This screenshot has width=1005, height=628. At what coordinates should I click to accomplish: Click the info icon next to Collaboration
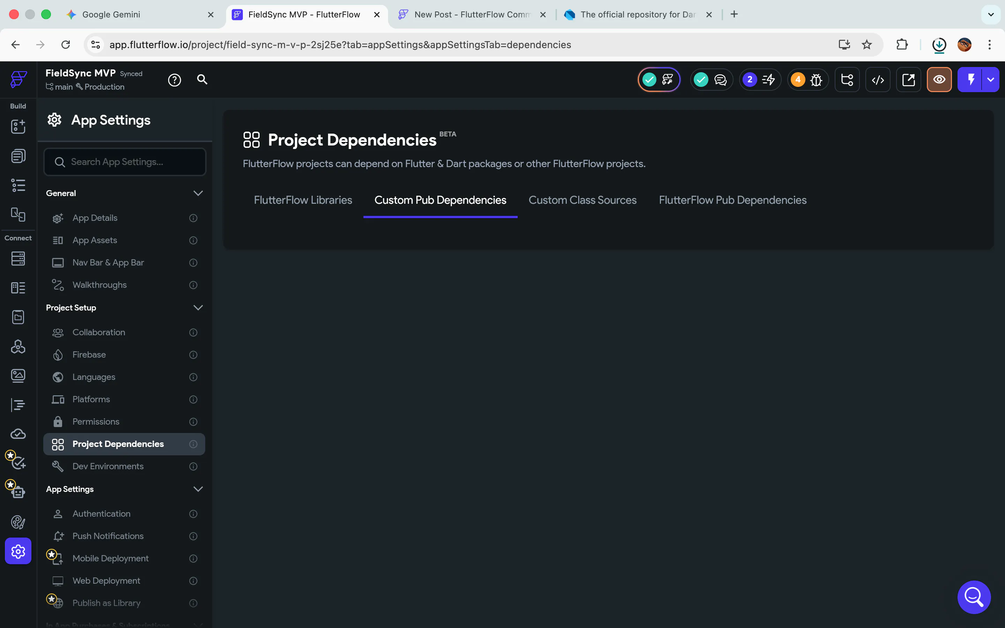[193, 332]
